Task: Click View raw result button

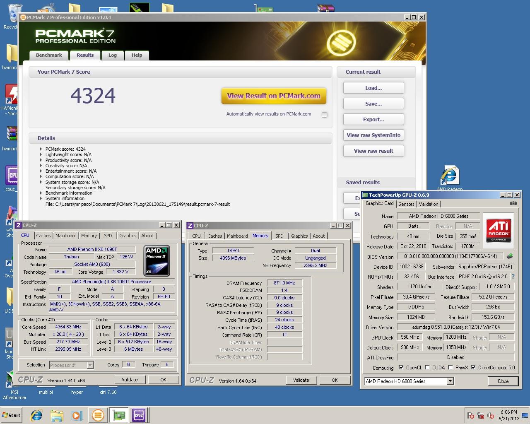Action: (x=373, y=151)
